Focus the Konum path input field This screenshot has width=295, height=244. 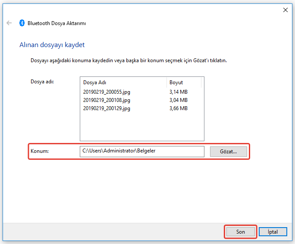pyautogui.click(x=141, y=151)
